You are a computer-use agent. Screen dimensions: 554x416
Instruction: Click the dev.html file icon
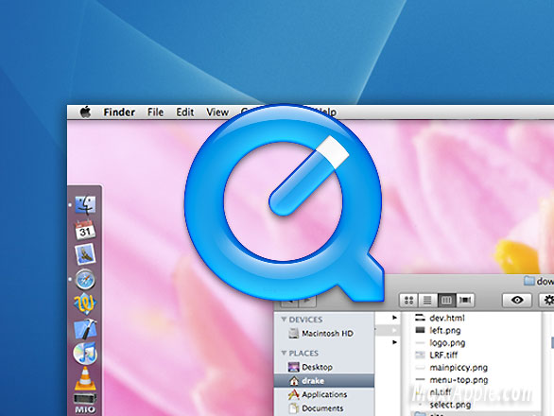420,318
